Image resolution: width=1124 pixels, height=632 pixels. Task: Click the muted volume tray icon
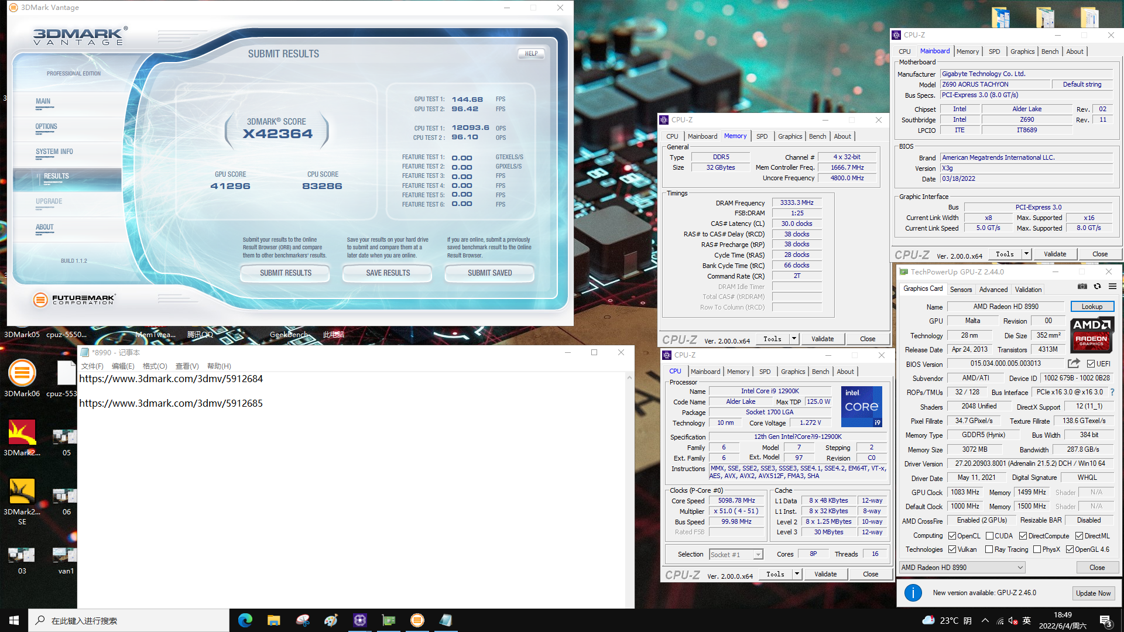1013,621
